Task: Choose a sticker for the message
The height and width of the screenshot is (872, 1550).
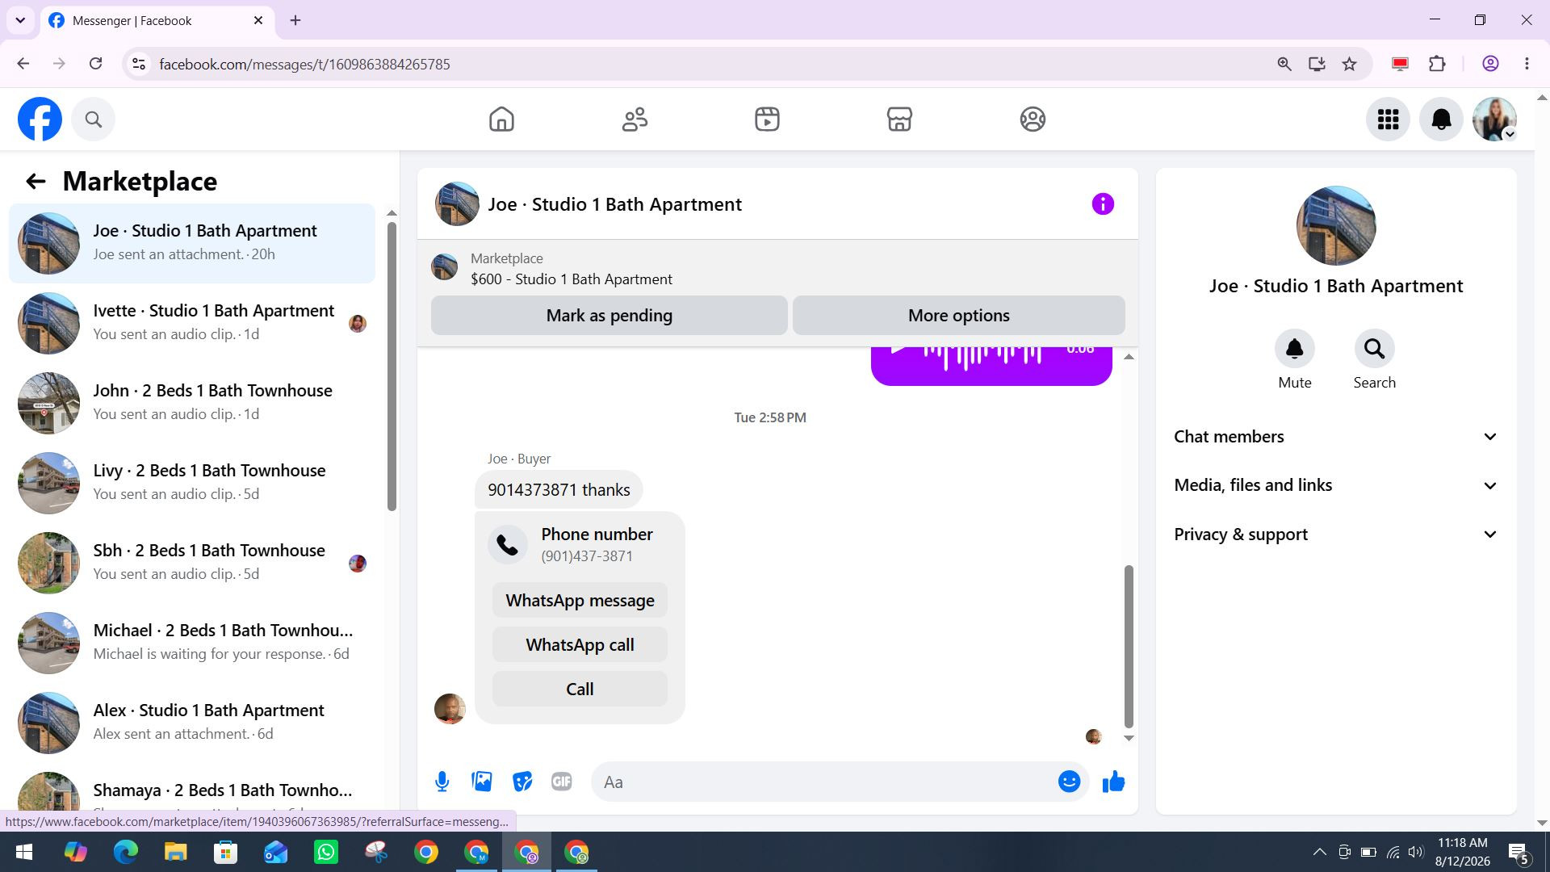Action: click(522, 782)
